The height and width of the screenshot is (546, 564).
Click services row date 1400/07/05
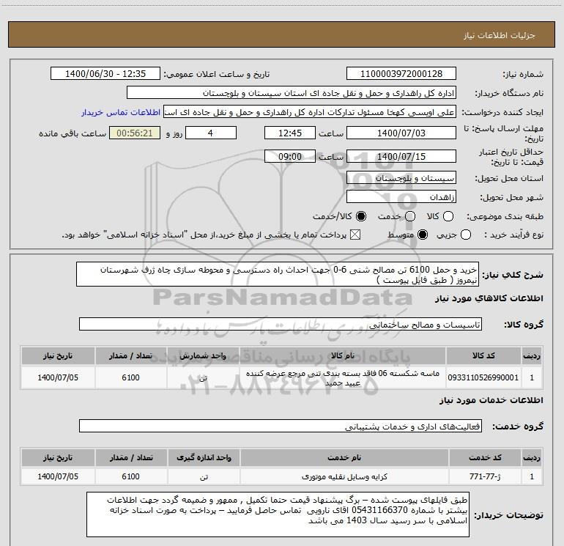pyautogui.click(x=58, y=476)
